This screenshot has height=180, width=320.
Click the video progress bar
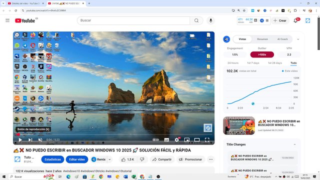(113, 134)
